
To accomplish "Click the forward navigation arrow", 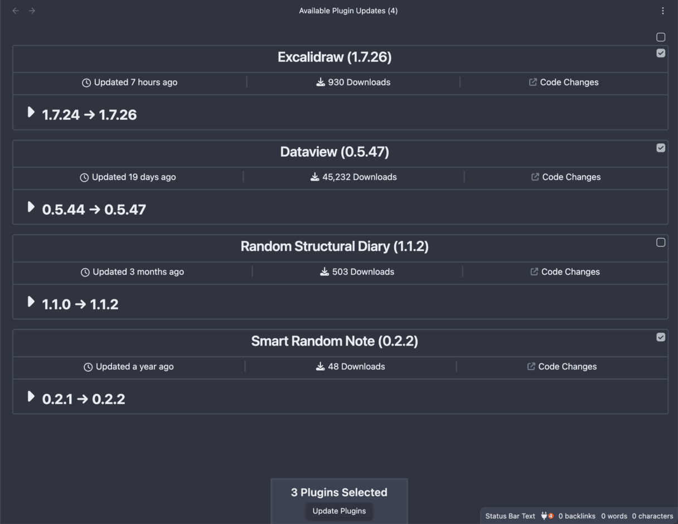I will click(x=32, y=11).
